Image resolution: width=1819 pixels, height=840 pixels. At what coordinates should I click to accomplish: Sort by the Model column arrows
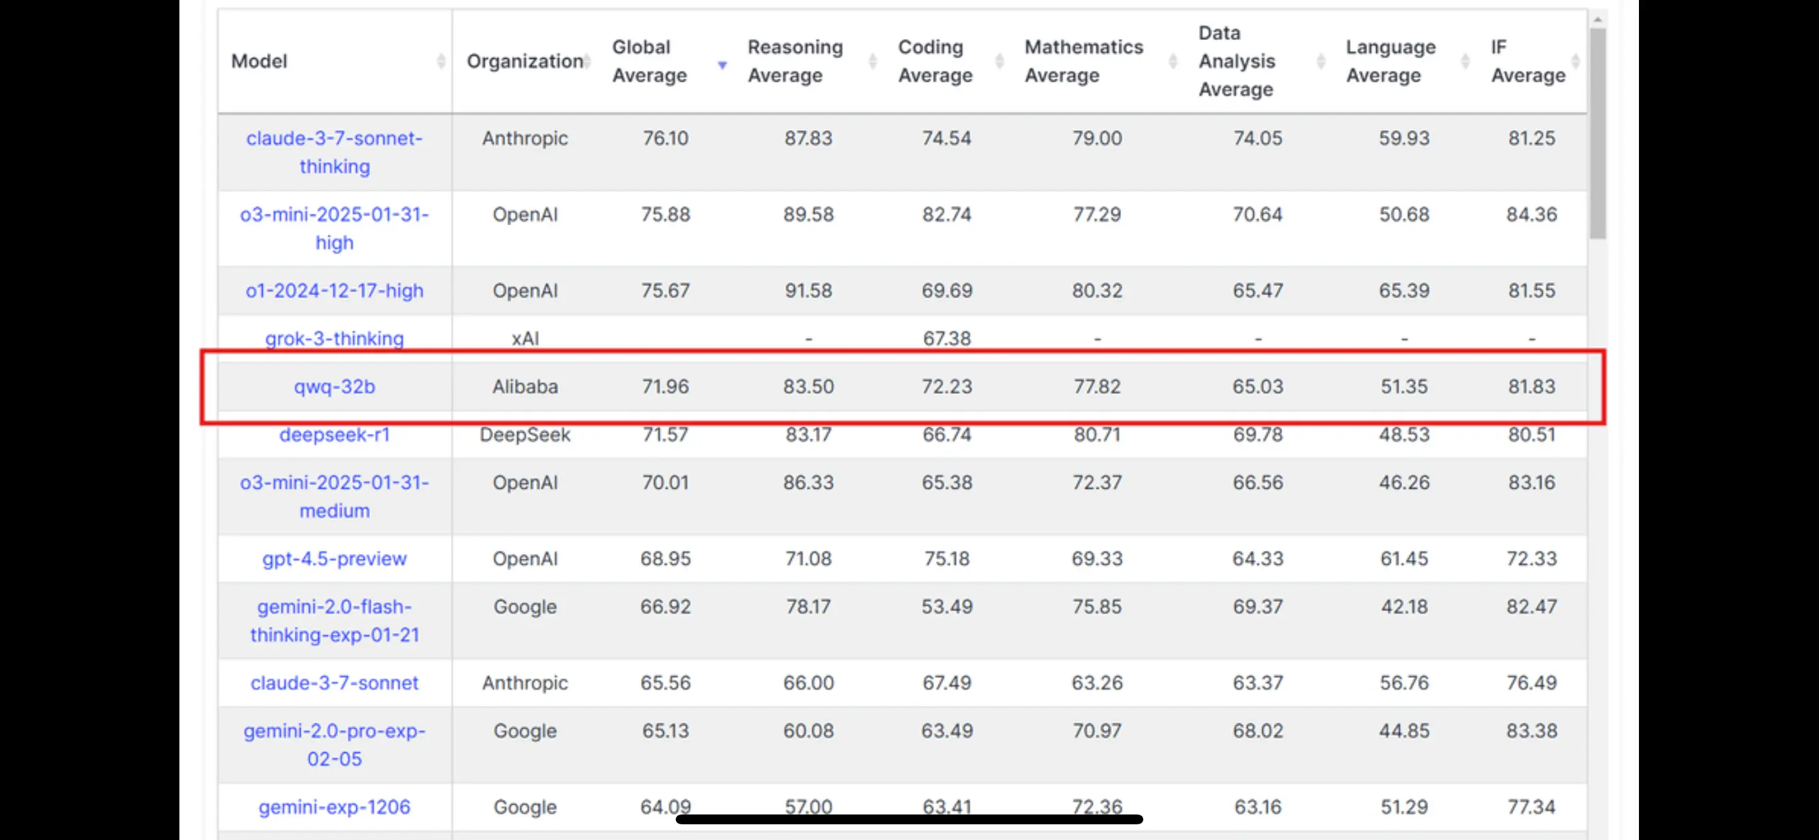click(x=441, y=61)
